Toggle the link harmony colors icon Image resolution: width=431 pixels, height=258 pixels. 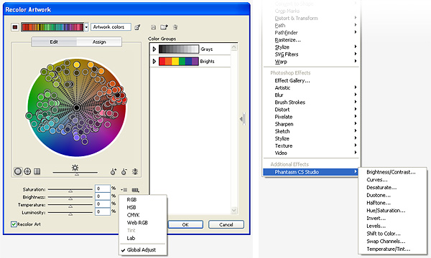pyautogui.click(x=135, y=171)
